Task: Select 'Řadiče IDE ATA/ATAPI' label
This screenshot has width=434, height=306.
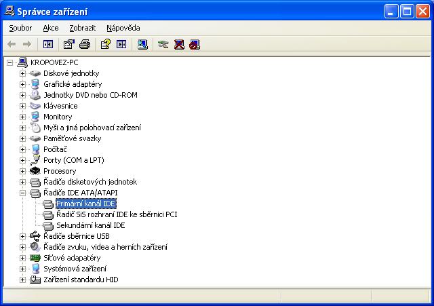Action: (80, 193)
